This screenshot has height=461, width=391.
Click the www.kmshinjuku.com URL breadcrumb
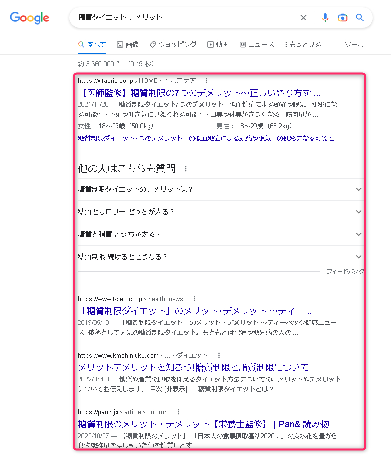(143, 355)
